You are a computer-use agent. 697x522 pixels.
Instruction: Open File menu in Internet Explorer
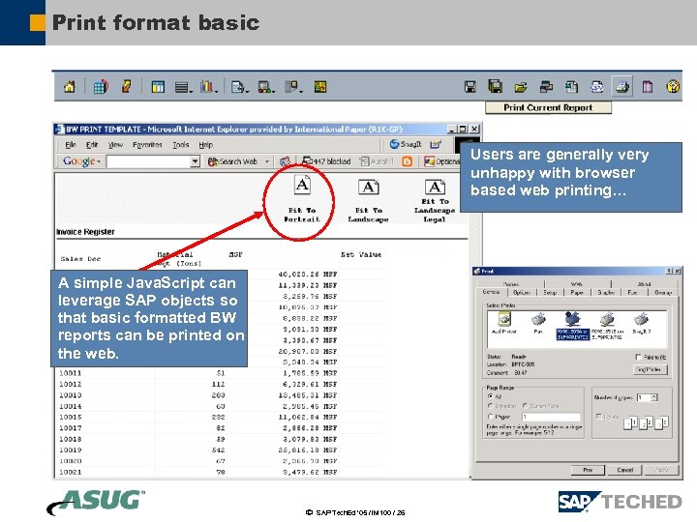71,145
